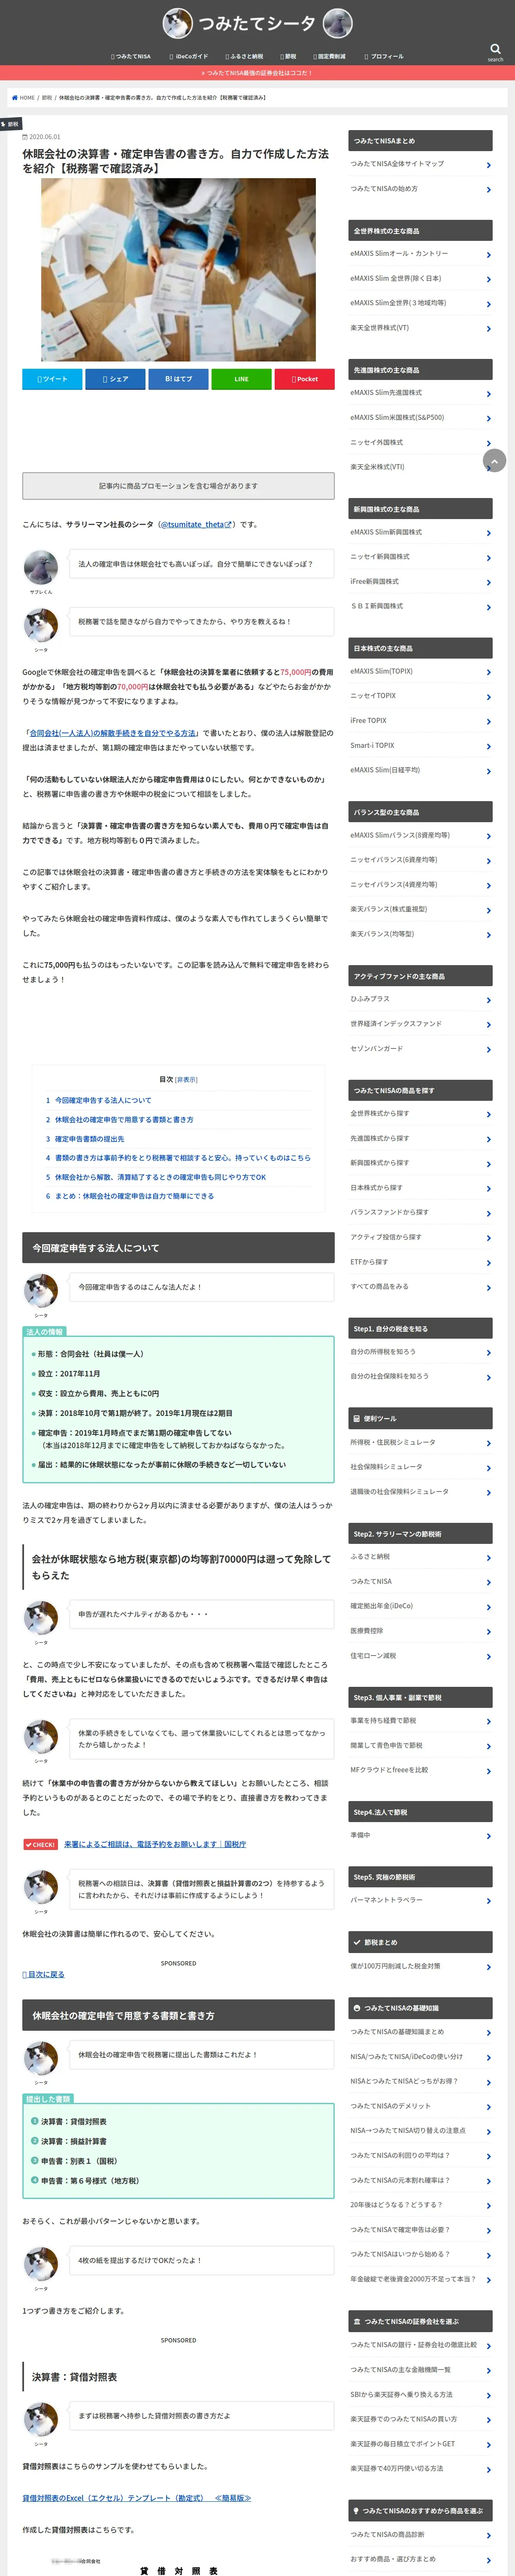
Task: Open eMAXIS Slim新興国株式 chevron
Action: tap(488, 533)
